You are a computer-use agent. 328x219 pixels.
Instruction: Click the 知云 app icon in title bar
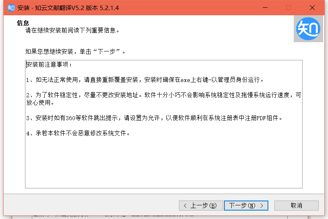click(11, 8)
